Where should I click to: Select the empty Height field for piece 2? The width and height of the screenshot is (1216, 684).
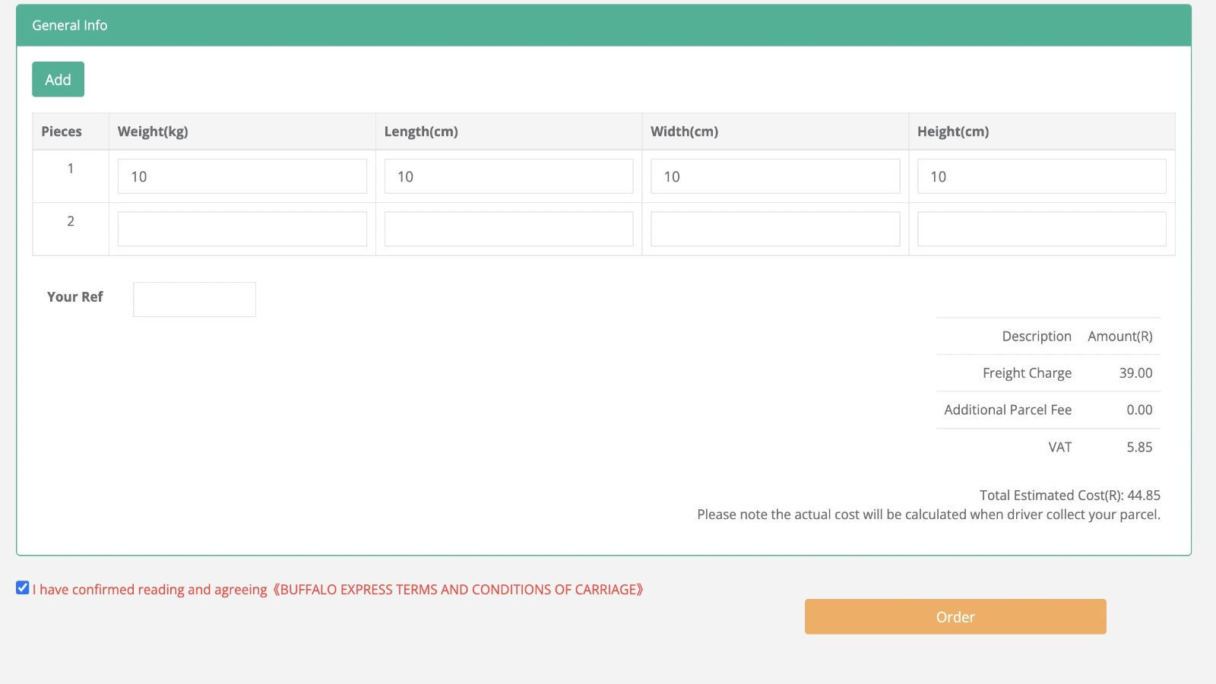(x=1042, y=228)
